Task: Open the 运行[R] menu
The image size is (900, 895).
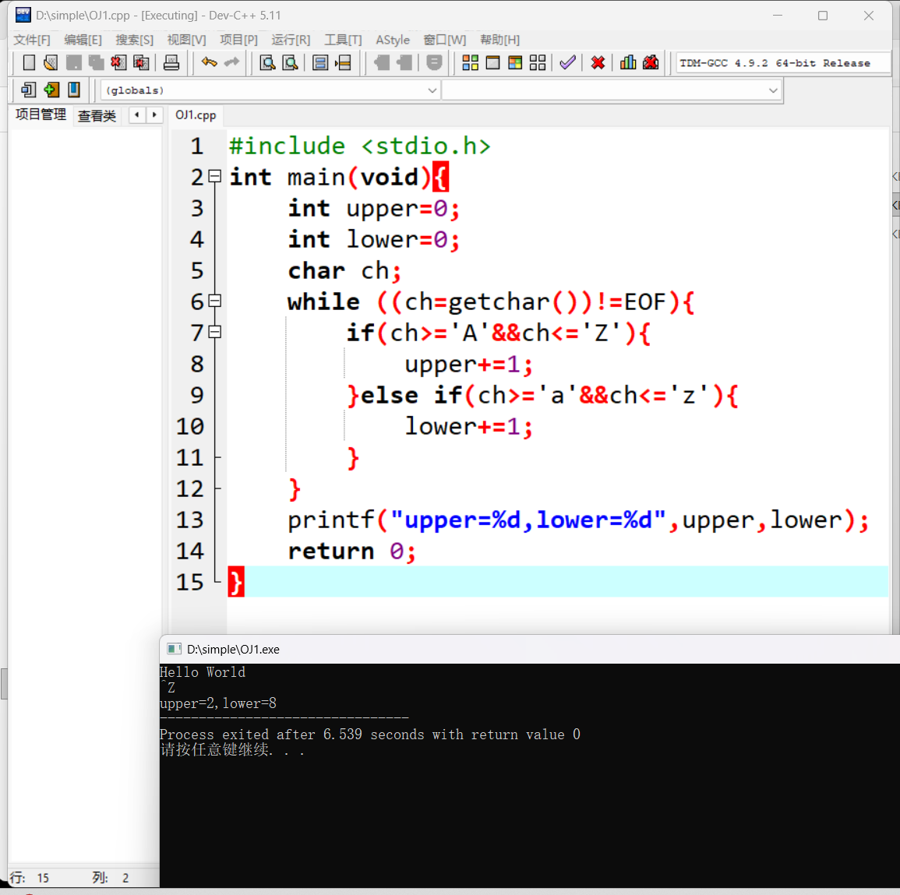Action: click(x=291, y=40)
